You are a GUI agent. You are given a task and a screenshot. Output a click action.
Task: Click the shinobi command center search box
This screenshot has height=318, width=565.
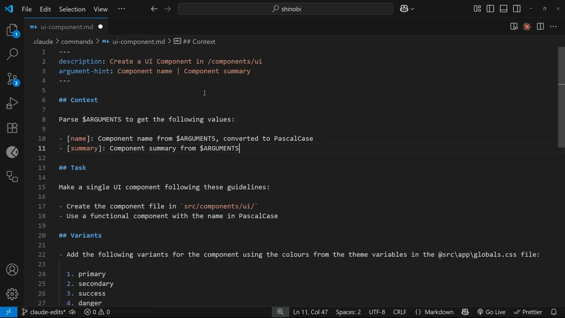click(x=286, y=9)
